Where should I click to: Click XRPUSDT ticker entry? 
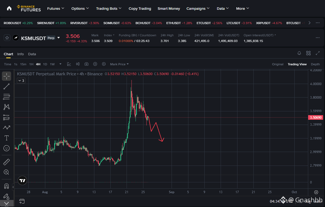pyautogui.click(x=269, y=23)
